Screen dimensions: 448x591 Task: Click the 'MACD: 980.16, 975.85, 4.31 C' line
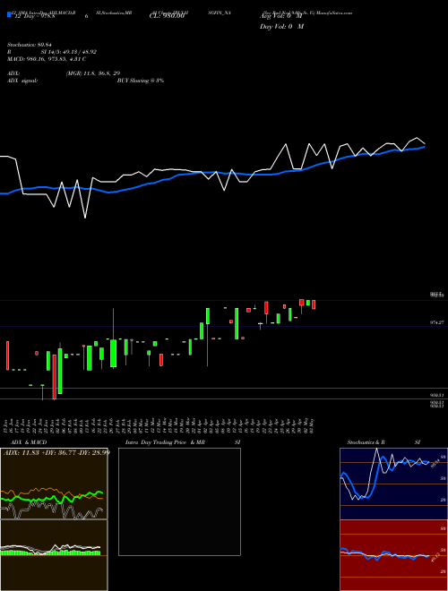click(47, 59)
